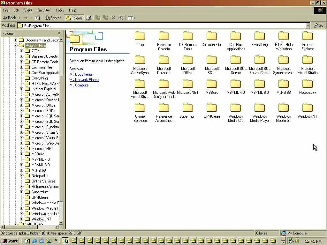
Task: Expand the Windows NT tree node
Action: point(21,219)
